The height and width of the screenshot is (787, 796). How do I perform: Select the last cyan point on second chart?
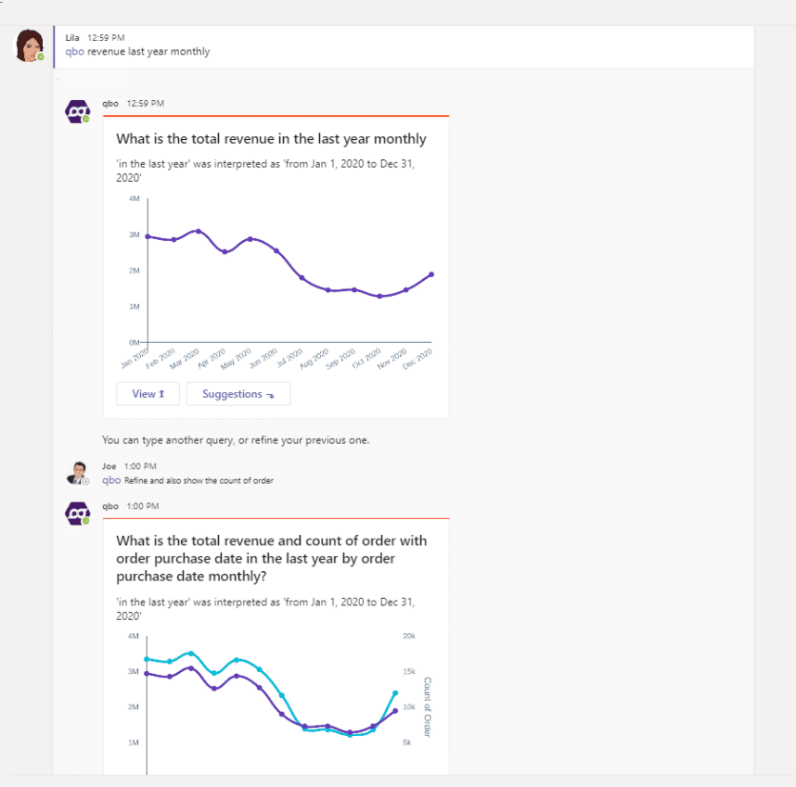tap(395, 692)
